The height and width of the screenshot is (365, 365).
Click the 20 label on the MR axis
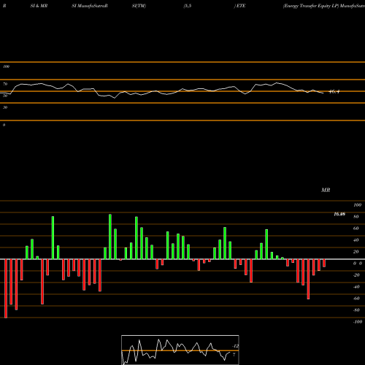pyautogui.click(x=356, y=252)
